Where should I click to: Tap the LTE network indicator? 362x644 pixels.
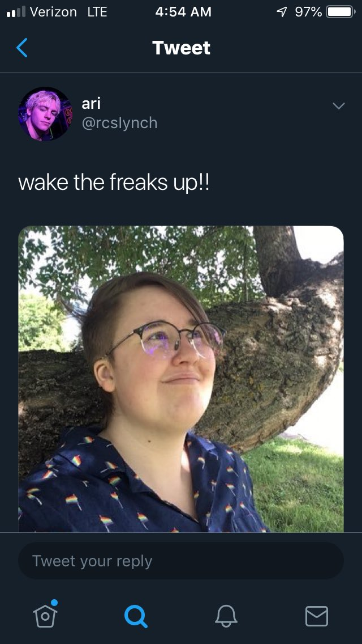[97, 12]
